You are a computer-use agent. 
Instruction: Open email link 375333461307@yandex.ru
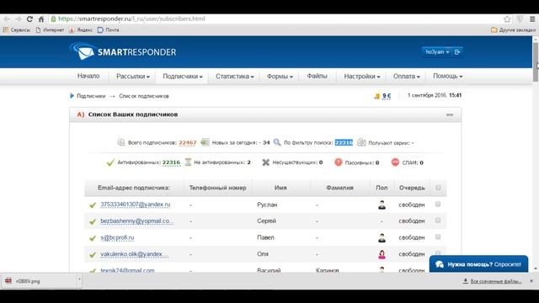pyautogui.click(x=136, y=205)
